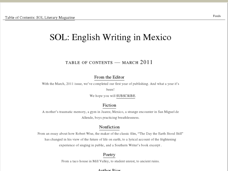The height and width of the screenshot is (171, 228).
Task: Open the Table of Contents: SOL Literary Magazine link
Action: 40,18
